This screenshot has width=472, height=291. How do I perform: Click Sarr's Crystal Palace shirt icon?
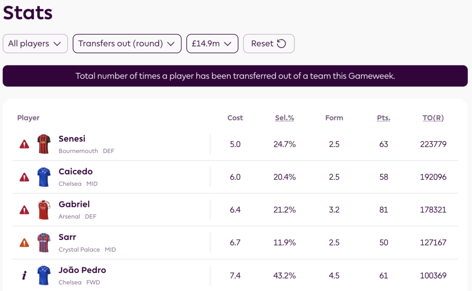pos(44,243)
